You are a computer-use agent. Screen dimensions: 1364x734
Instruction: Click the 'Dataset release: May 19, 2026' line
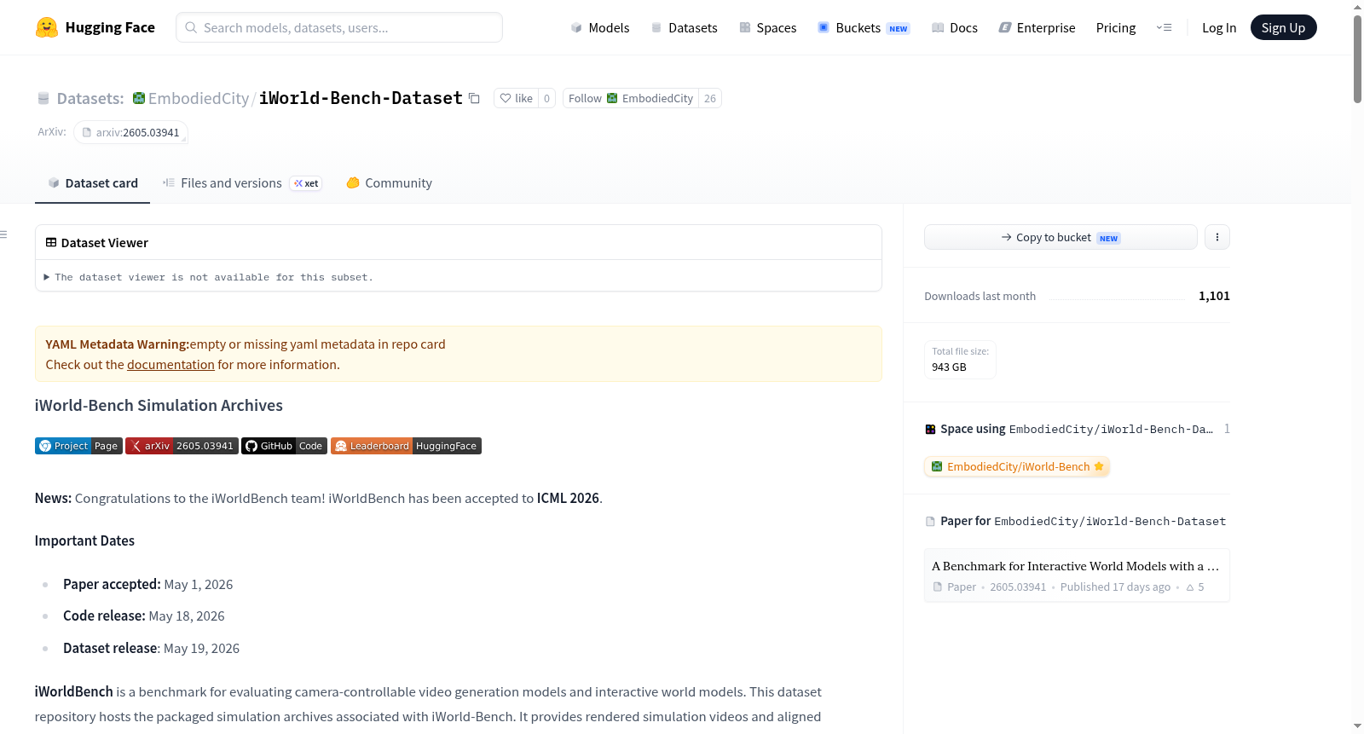[151, 649]
